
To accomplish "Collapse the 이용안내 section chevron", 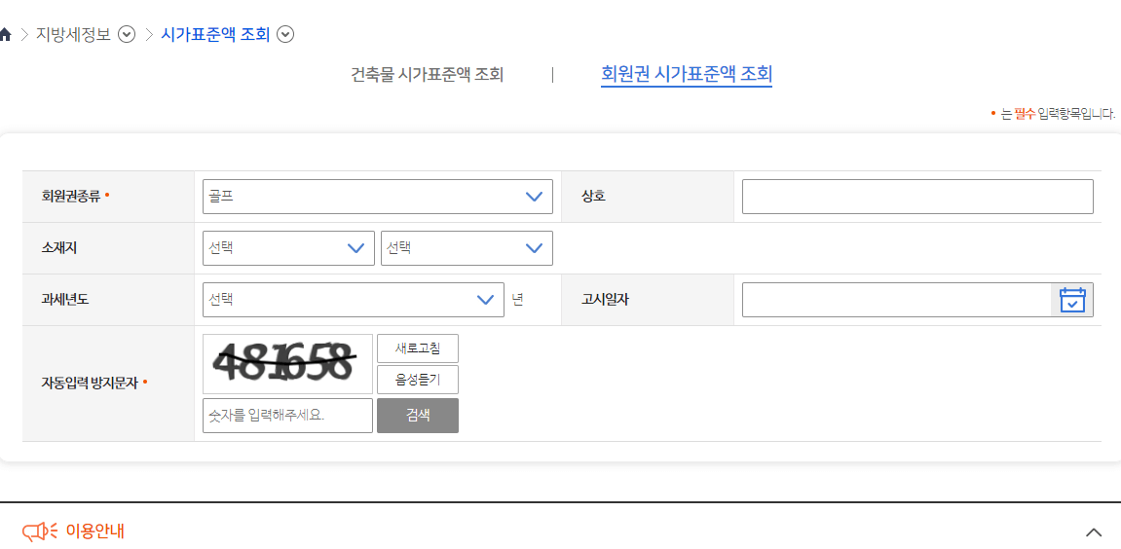I will (x=1093, y=531).
